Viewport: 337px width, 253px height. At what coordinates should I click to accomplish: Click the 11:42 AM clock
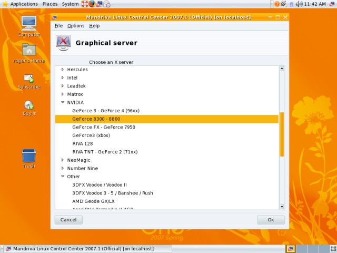point(315,4)
